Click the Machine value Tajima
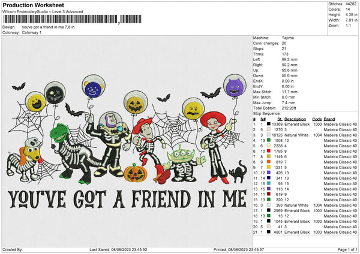Viewport: 360px width, 254px height. (x=287, y=38)
